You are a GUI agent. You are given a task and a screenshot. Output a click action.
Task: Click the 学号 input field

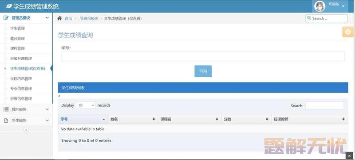pos(203,56)
